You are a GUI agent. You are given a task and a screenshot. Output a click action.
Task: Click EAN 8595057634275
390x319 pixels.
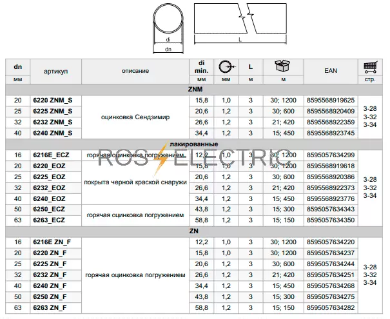click(x=331, y=296)
